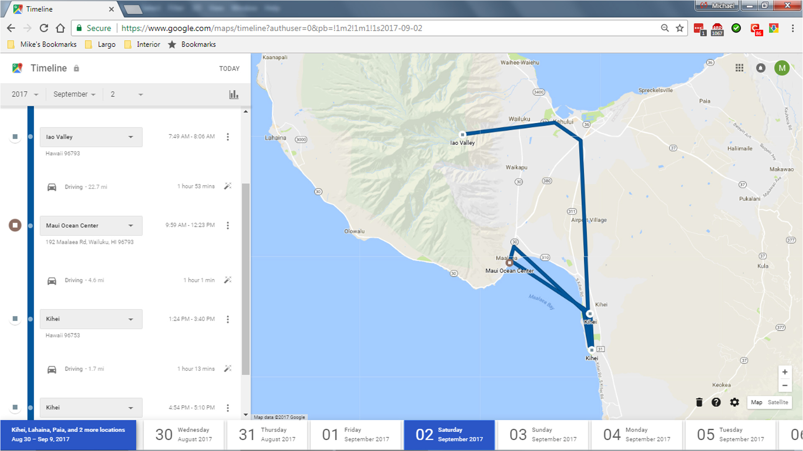Click the TODAY button
The image size is (803, 451).
click(x=229, y=68)
